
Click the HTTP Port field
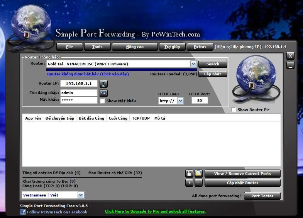200,100
